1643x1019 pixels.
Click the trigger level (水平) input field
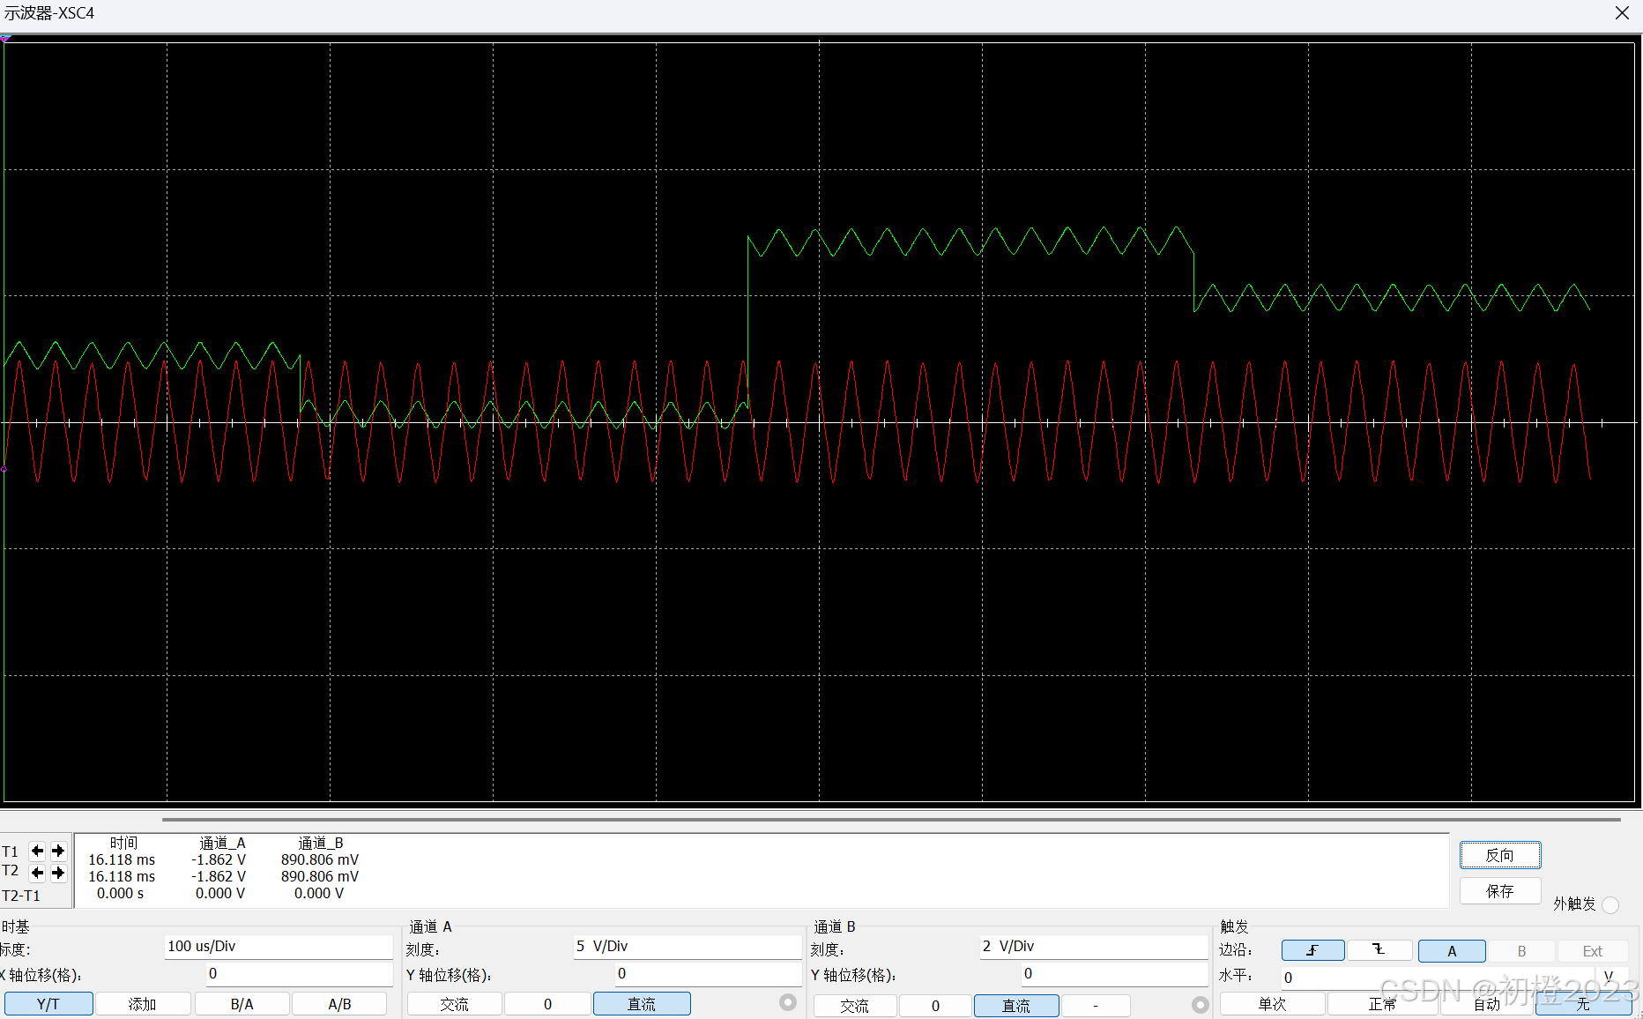coord(1437,978)
